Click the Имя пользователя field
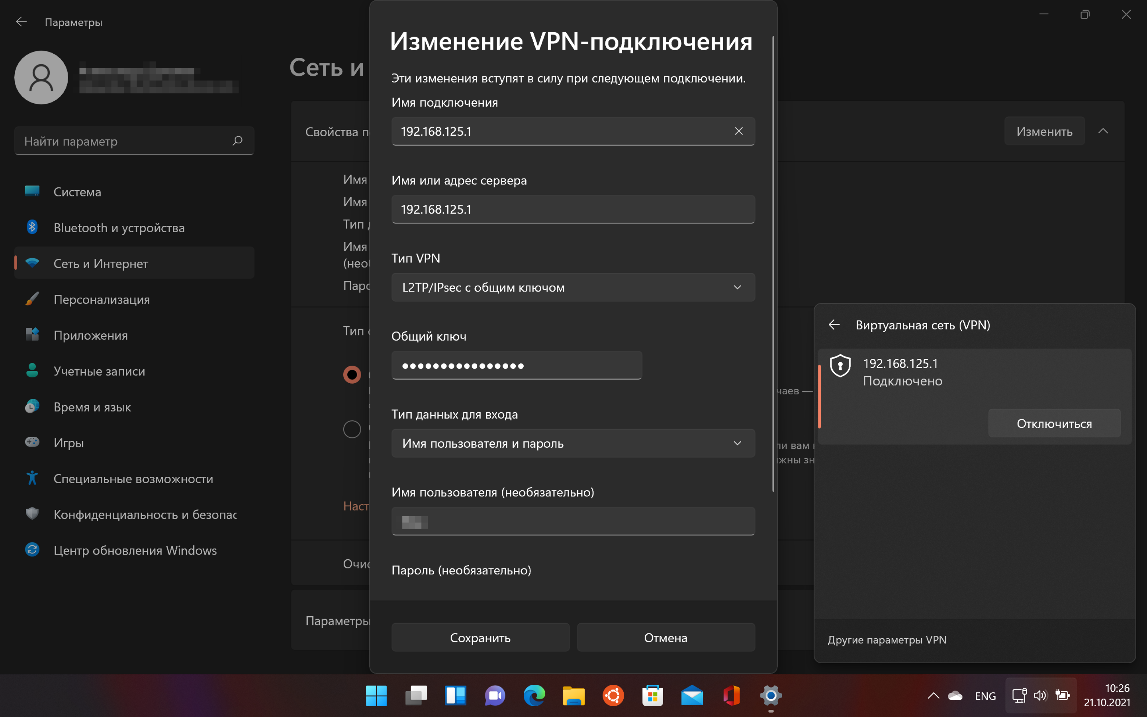 click(x=573, y=521)
